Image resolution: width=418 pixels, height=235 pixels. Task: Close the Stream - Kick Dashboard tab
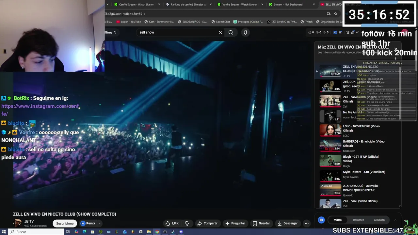pos(314,5)
